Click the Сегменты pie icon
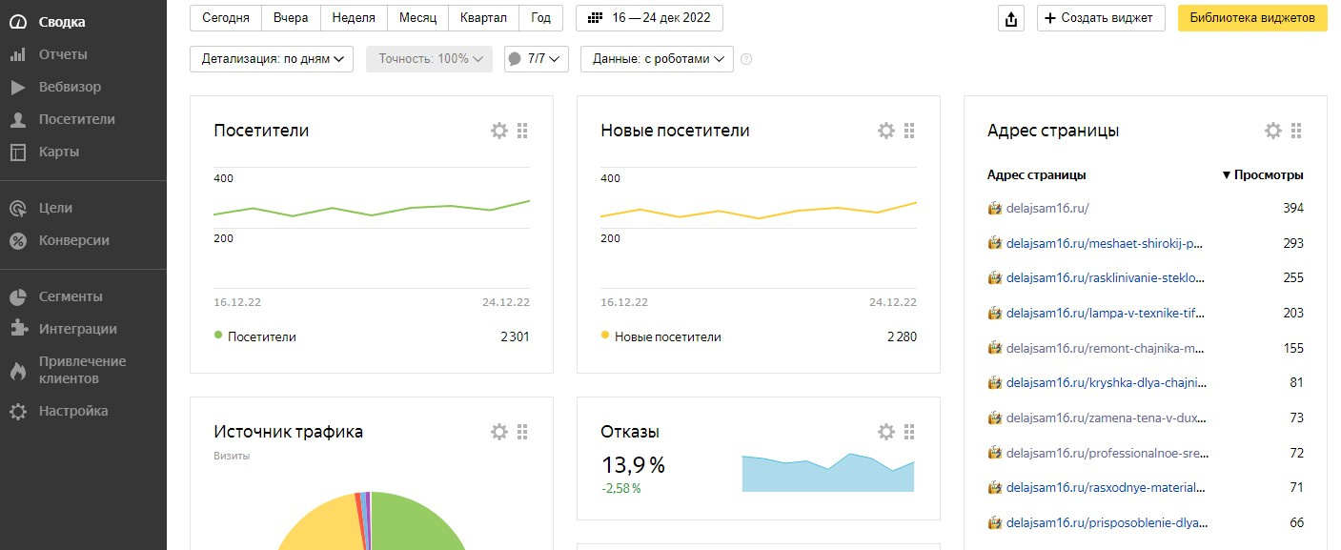This screenshot has width=1341, height=550. [x=18, y=296]
